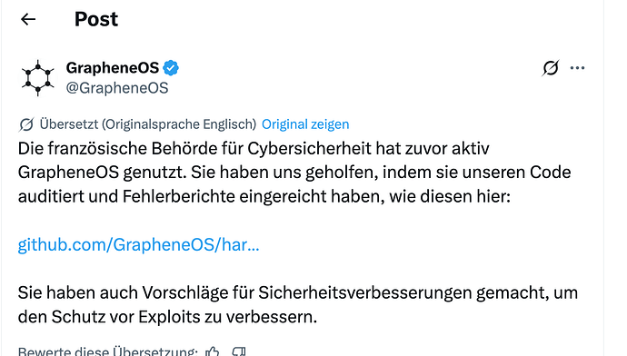Image resolution: width=627 pixels, height=356 pixels.
Task: Click the GrapheneOS hexagon profile avatar
Action: coord(38,78)
